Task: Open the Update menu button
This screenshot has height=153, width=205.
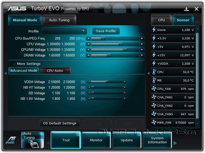Action: coord(127,140)
